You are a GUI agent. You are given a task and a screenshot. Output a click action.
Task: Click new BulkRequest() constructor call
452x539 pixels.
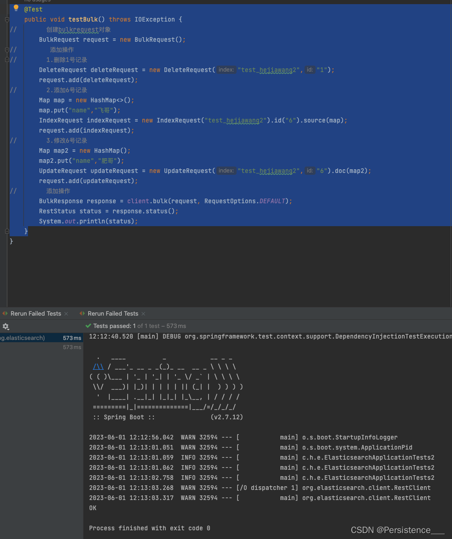click(151, 39)
